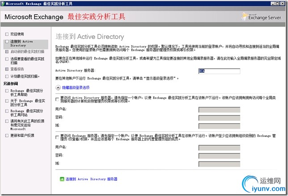Select 启动新的最佳实践扫描 in sidebar
Viewport: 288px width, 196px height.
(27, 52)
